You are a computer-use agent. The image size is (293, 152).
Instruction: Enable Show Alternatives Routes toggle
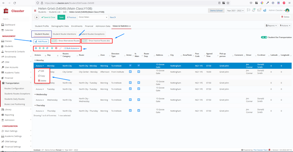click(x=55, y=41)
